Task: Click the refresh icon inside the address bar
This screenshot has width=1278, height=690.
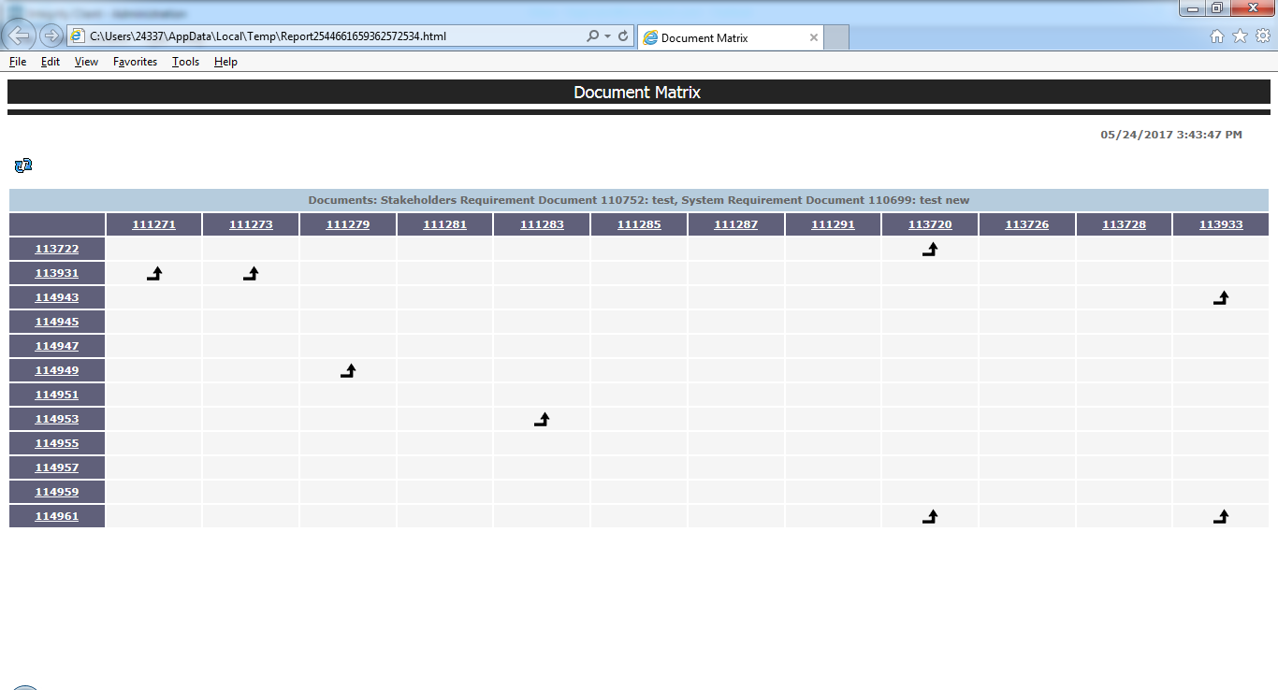Action: (x=623, y=36)
